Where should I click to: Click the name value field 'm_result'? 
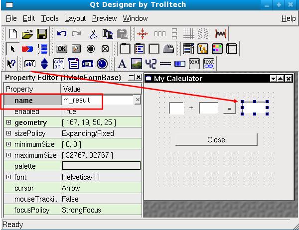pyautogui.click(x=97, y=100)
